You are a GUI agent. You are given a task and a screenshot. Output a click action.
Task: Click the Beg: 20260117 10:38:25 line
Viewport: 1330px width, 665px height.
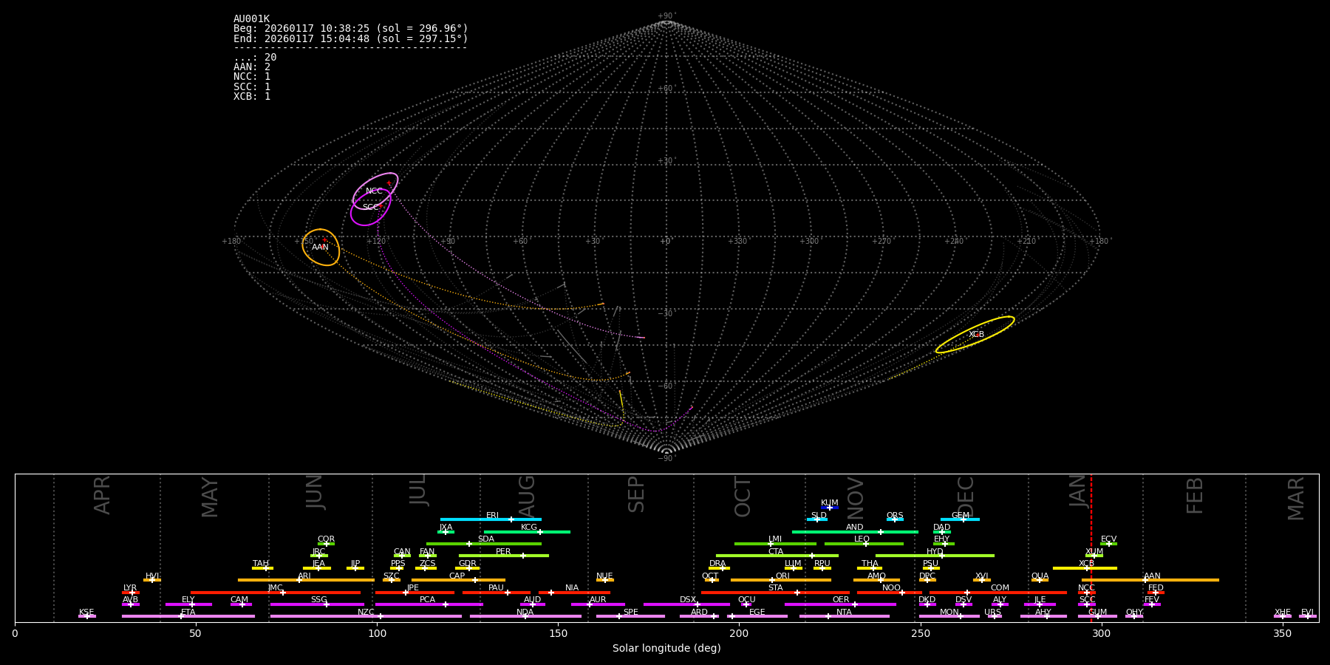tap(351, 29)
